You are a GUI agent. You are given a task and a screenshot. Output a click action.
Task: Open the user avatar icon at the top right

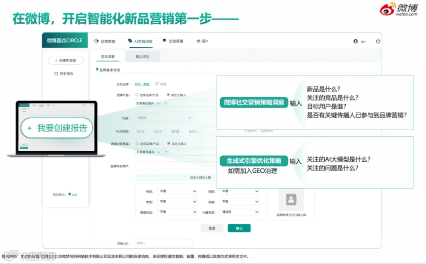pyautogui.click(x=355, y=41)
